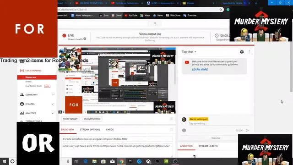Click the Channel profile icon in sidebar

point(22,104)
